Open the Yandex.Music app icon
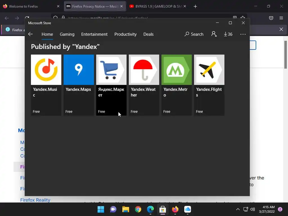The height and width of the screenshot is (216, 288). 46,70
